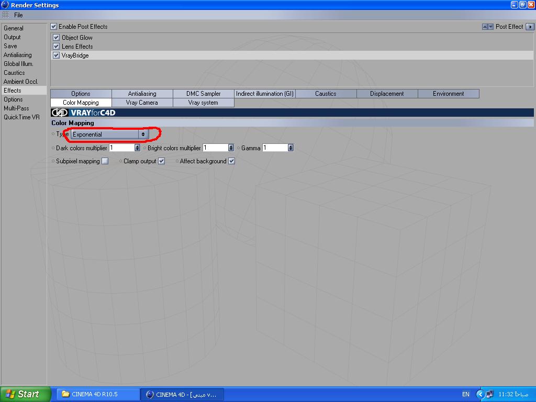Click the Dark colors multiplier field

(x=121, y=148)
